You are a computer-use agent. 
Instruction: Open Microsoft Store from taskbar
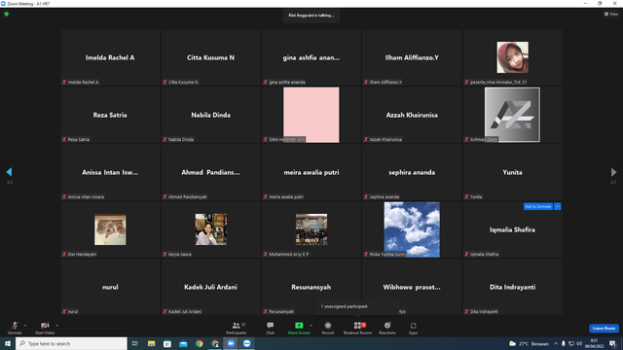[x=167, y=343]
